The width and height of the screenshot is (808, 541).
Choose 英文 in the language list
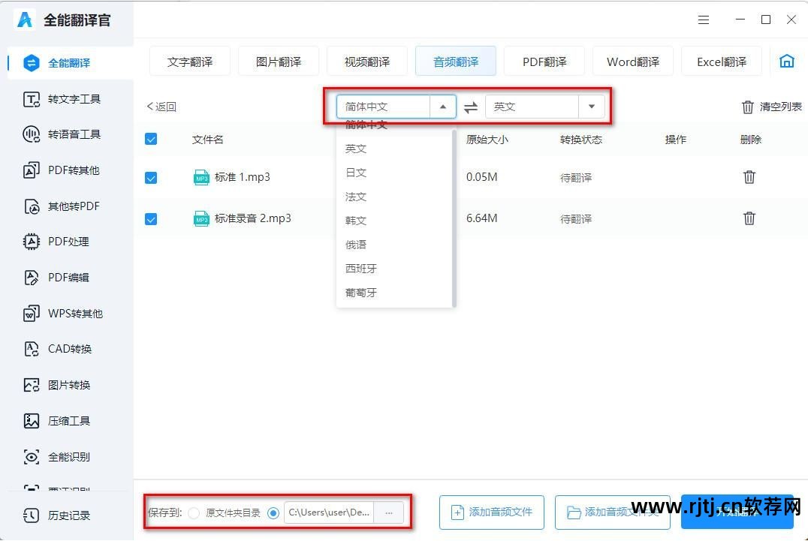coord(393,149)
